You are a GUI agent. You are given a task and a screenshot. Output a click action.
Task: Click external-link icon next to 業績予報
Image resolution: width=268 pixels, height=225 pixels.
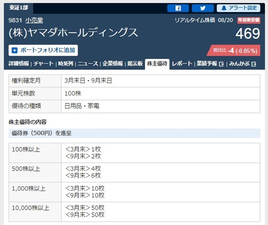tap(222, 64)
